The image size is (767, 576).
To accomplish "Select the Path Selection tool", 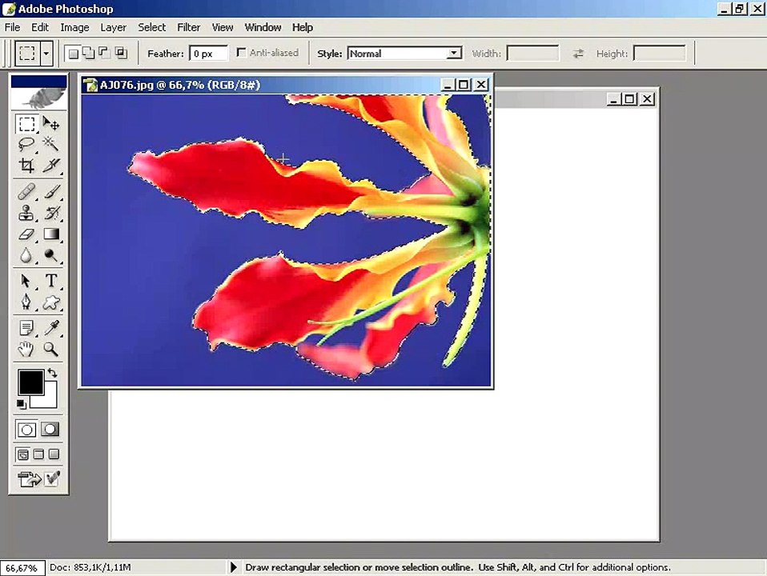I will 26,281.
